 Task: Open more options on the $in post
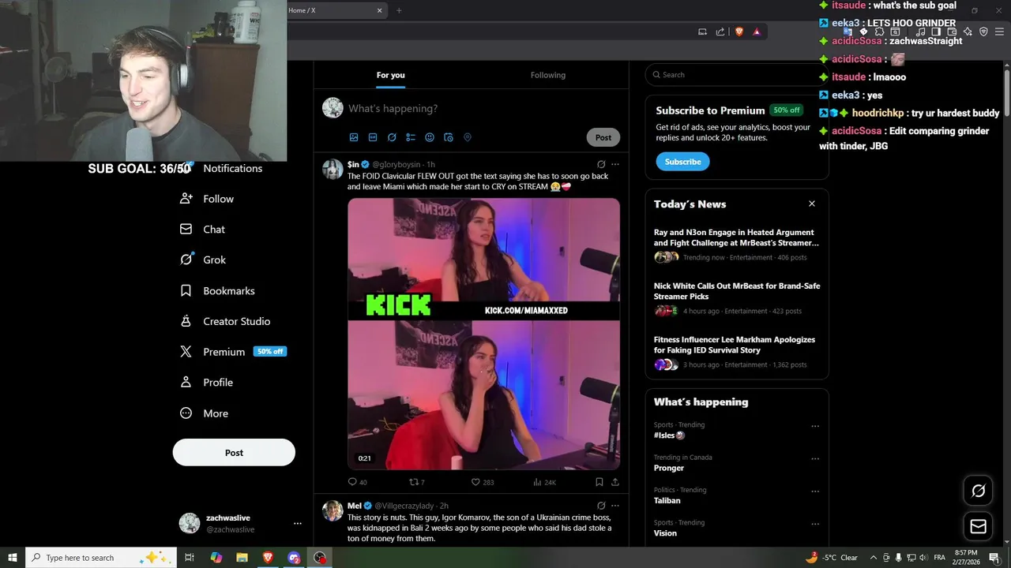click(x=615, y=164)
